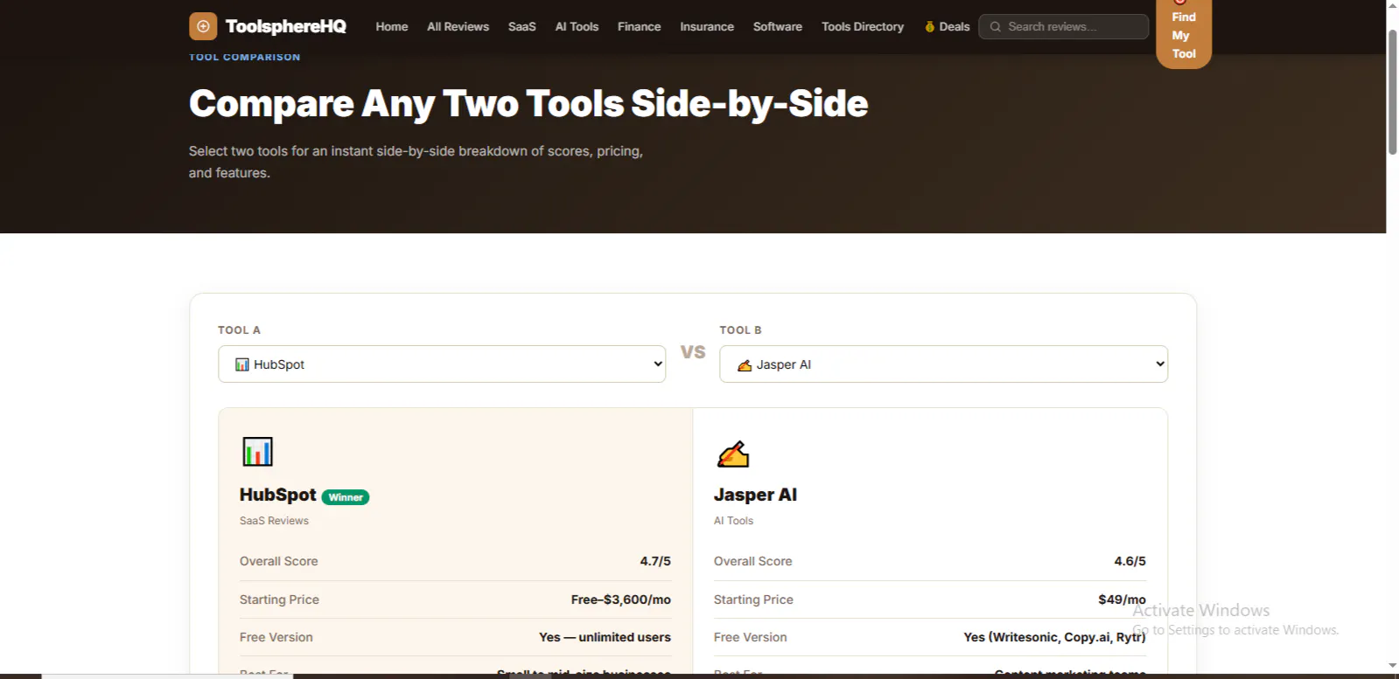Open the SaaS nav item
Screen dimensions: 1399x679
point(521,27)
